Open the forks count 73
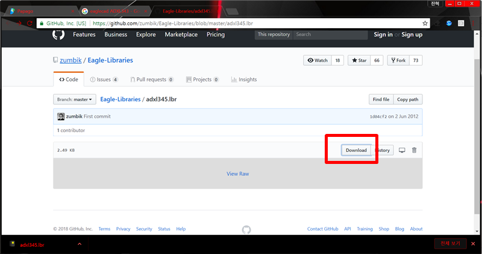This screenshot has height=254, width=482. [416, 61]
